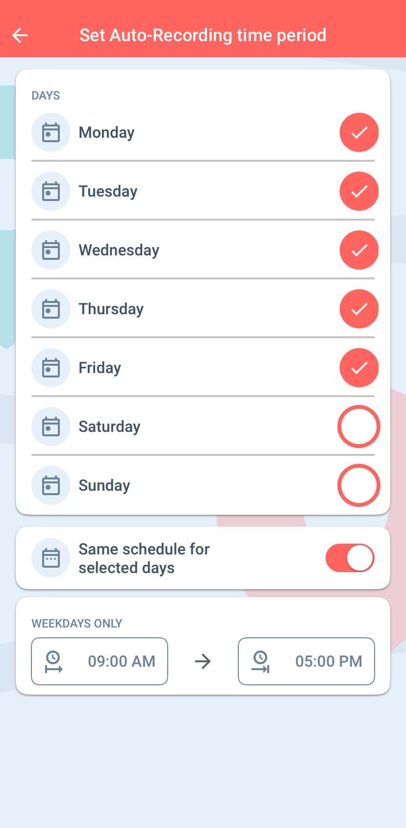Click the arrow between start and end times

(203, 661)
